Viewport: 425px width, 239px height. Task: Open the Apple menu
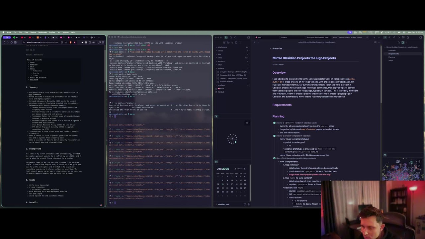(3, 32)
